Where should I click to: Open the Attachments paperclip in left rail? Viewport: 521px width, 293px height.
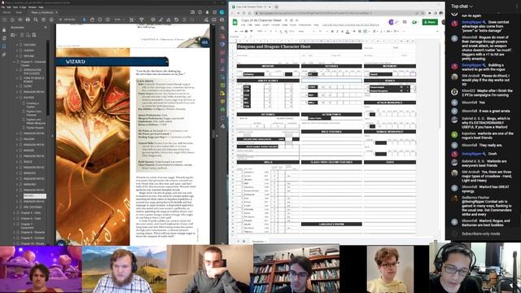[x=4, y=55]
